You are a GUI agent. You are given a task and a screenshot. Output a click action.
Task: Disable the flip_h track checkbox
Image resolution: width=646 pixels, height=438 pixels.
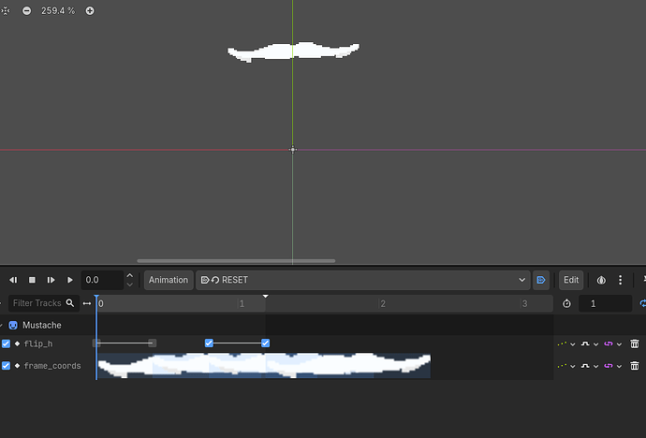[x=6, y=343]
